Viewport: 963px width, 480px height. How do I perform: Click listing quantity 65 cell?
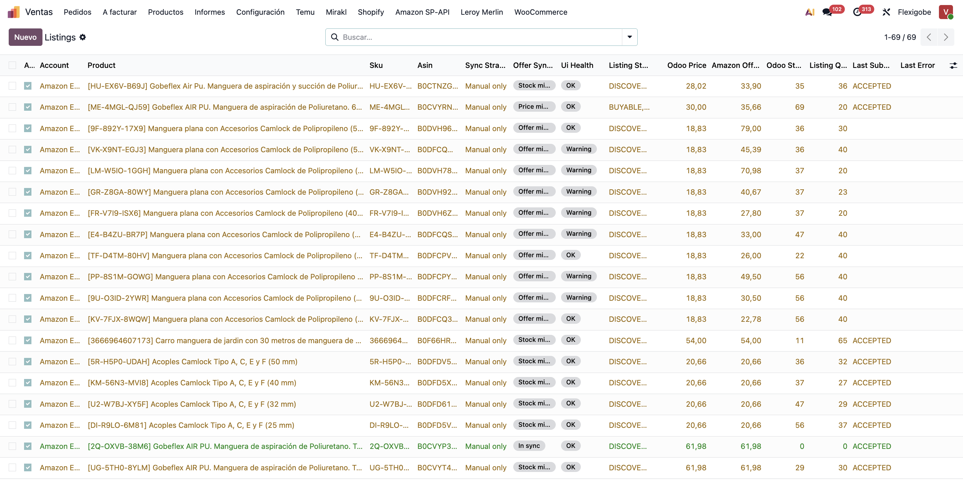(x=843, y=341)
